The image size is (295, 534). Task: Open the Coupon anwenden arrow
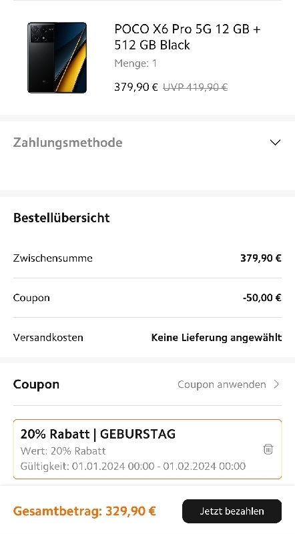pos(276,384)
